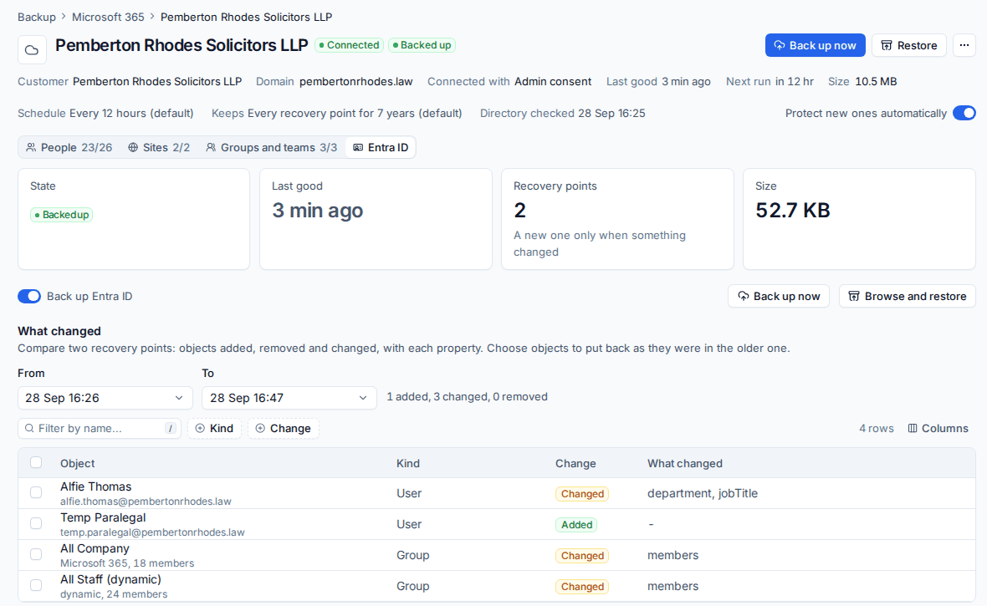Go to Microsoft 365 in the breadcrumb

[x=108, y=17]
